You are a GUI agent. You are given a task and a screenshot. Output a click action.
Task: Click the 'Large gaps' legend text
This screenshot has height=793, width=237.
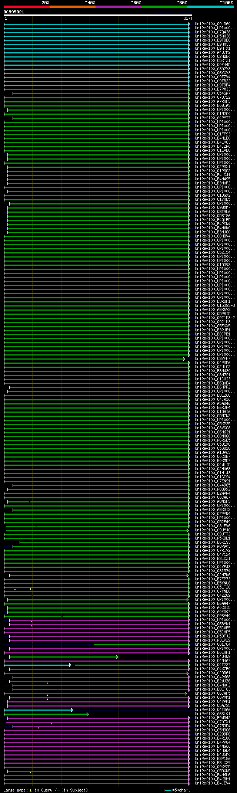coord(15,790)
